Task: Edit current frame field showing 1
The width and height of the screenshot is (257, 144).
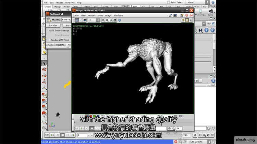Action: [82, 135]
